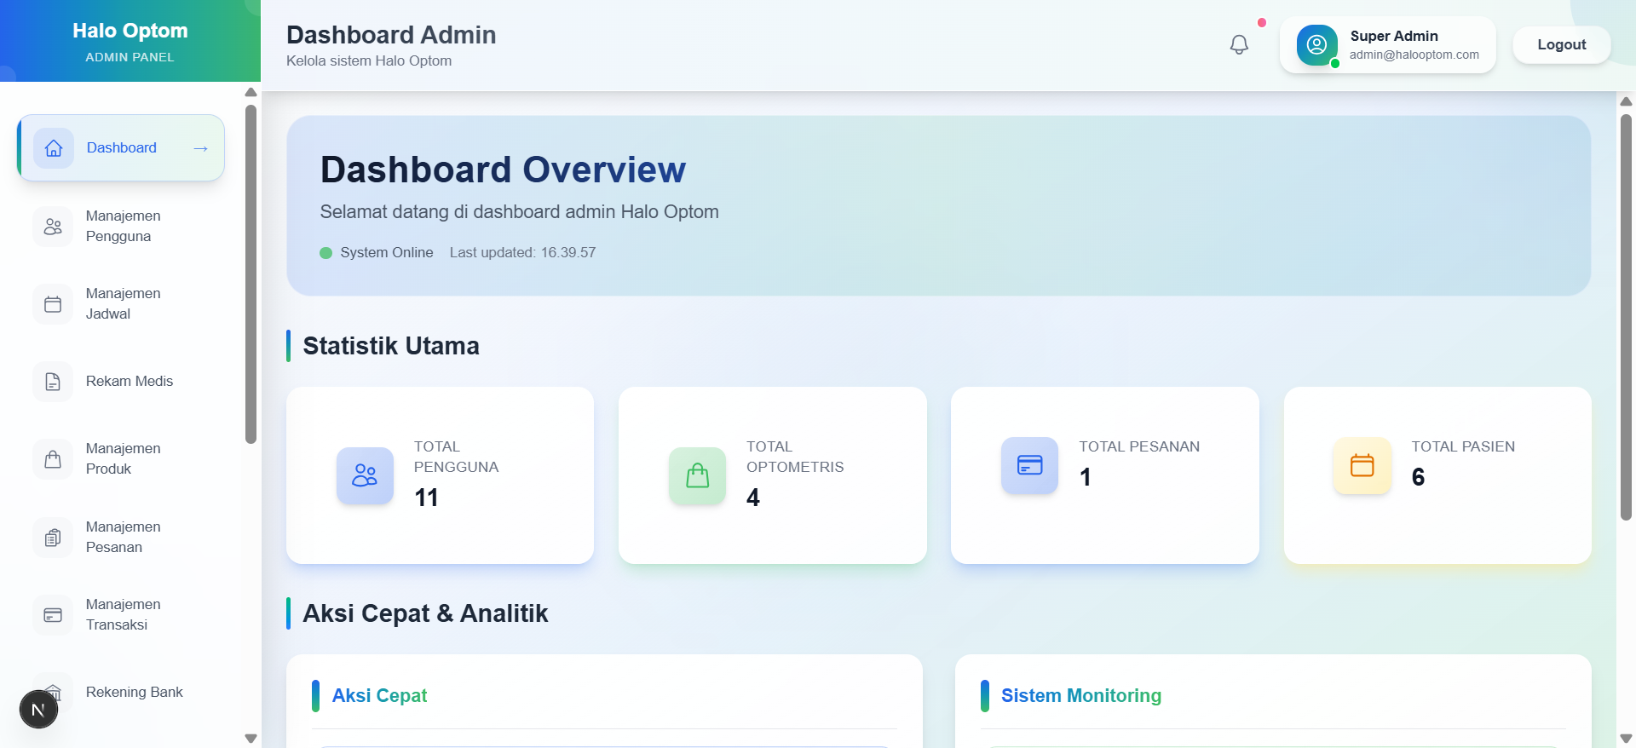Click the arrow on the Dashboard menu item
This screenshot has height=748, width=1636.
(200, 148)
